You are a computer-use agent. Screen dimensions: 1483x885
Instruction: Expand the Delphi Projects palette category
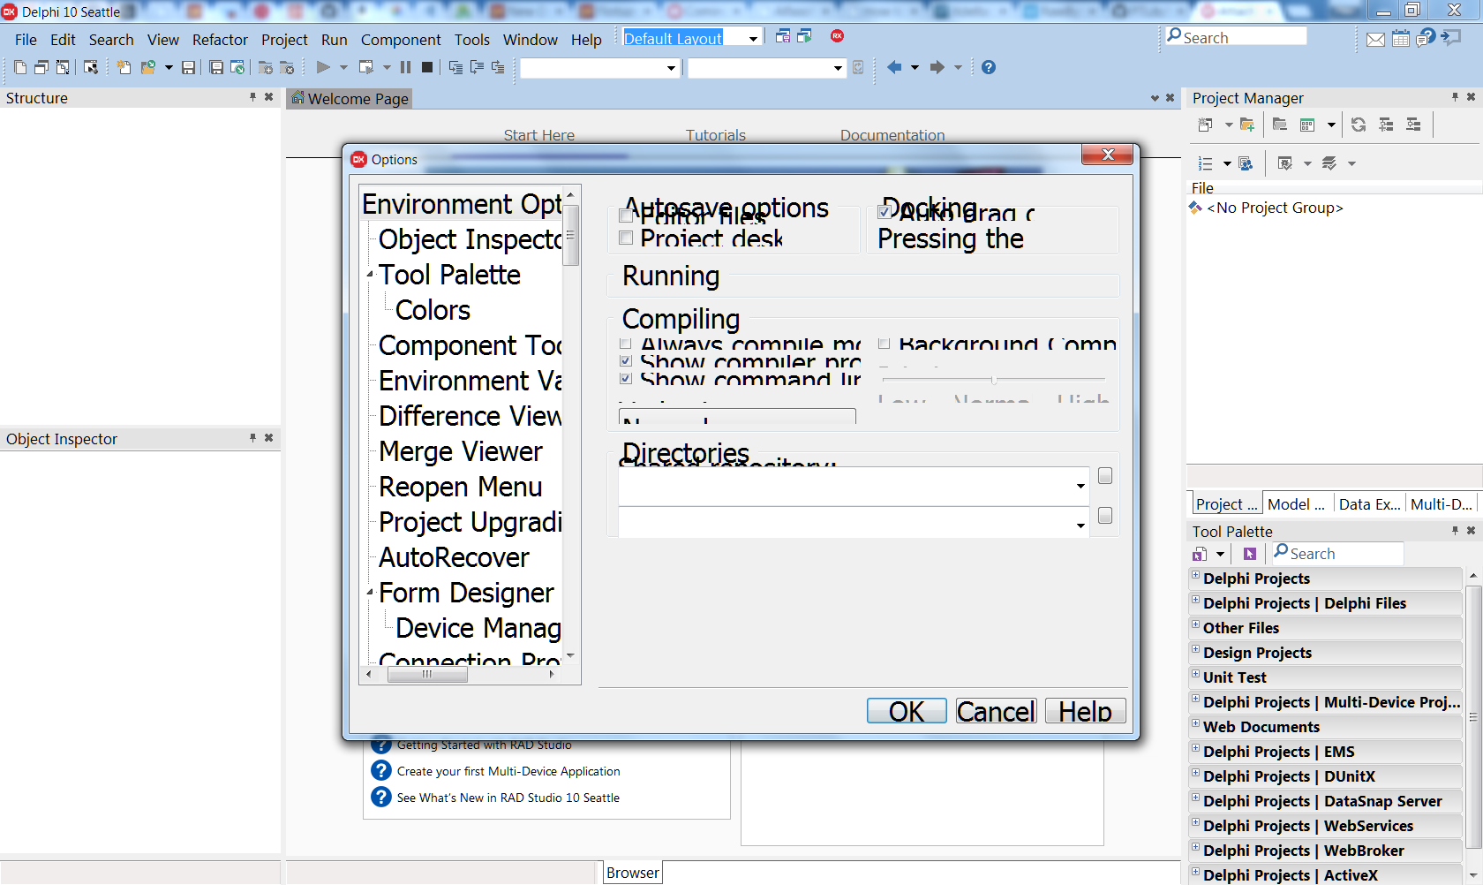pyautogui.click(x=1196, y=576)
